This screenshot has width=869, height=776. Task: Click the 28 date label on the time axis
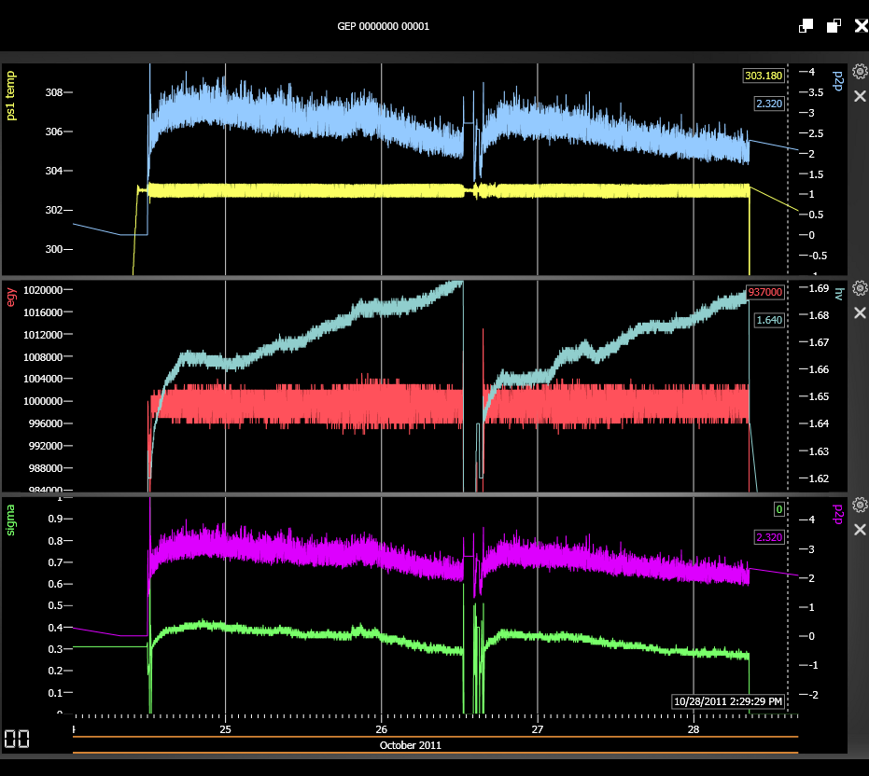[694, 729]
